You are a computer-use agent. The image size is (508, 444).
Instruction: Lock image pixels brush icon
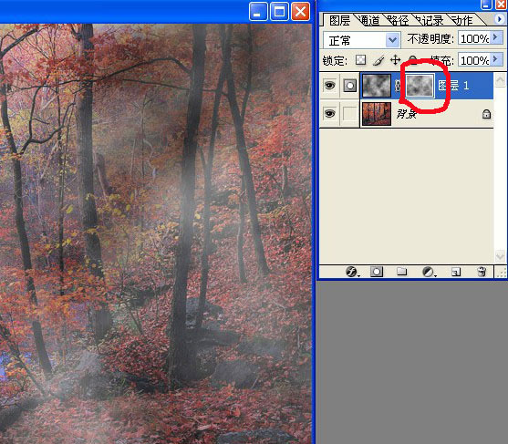point(378,60)
